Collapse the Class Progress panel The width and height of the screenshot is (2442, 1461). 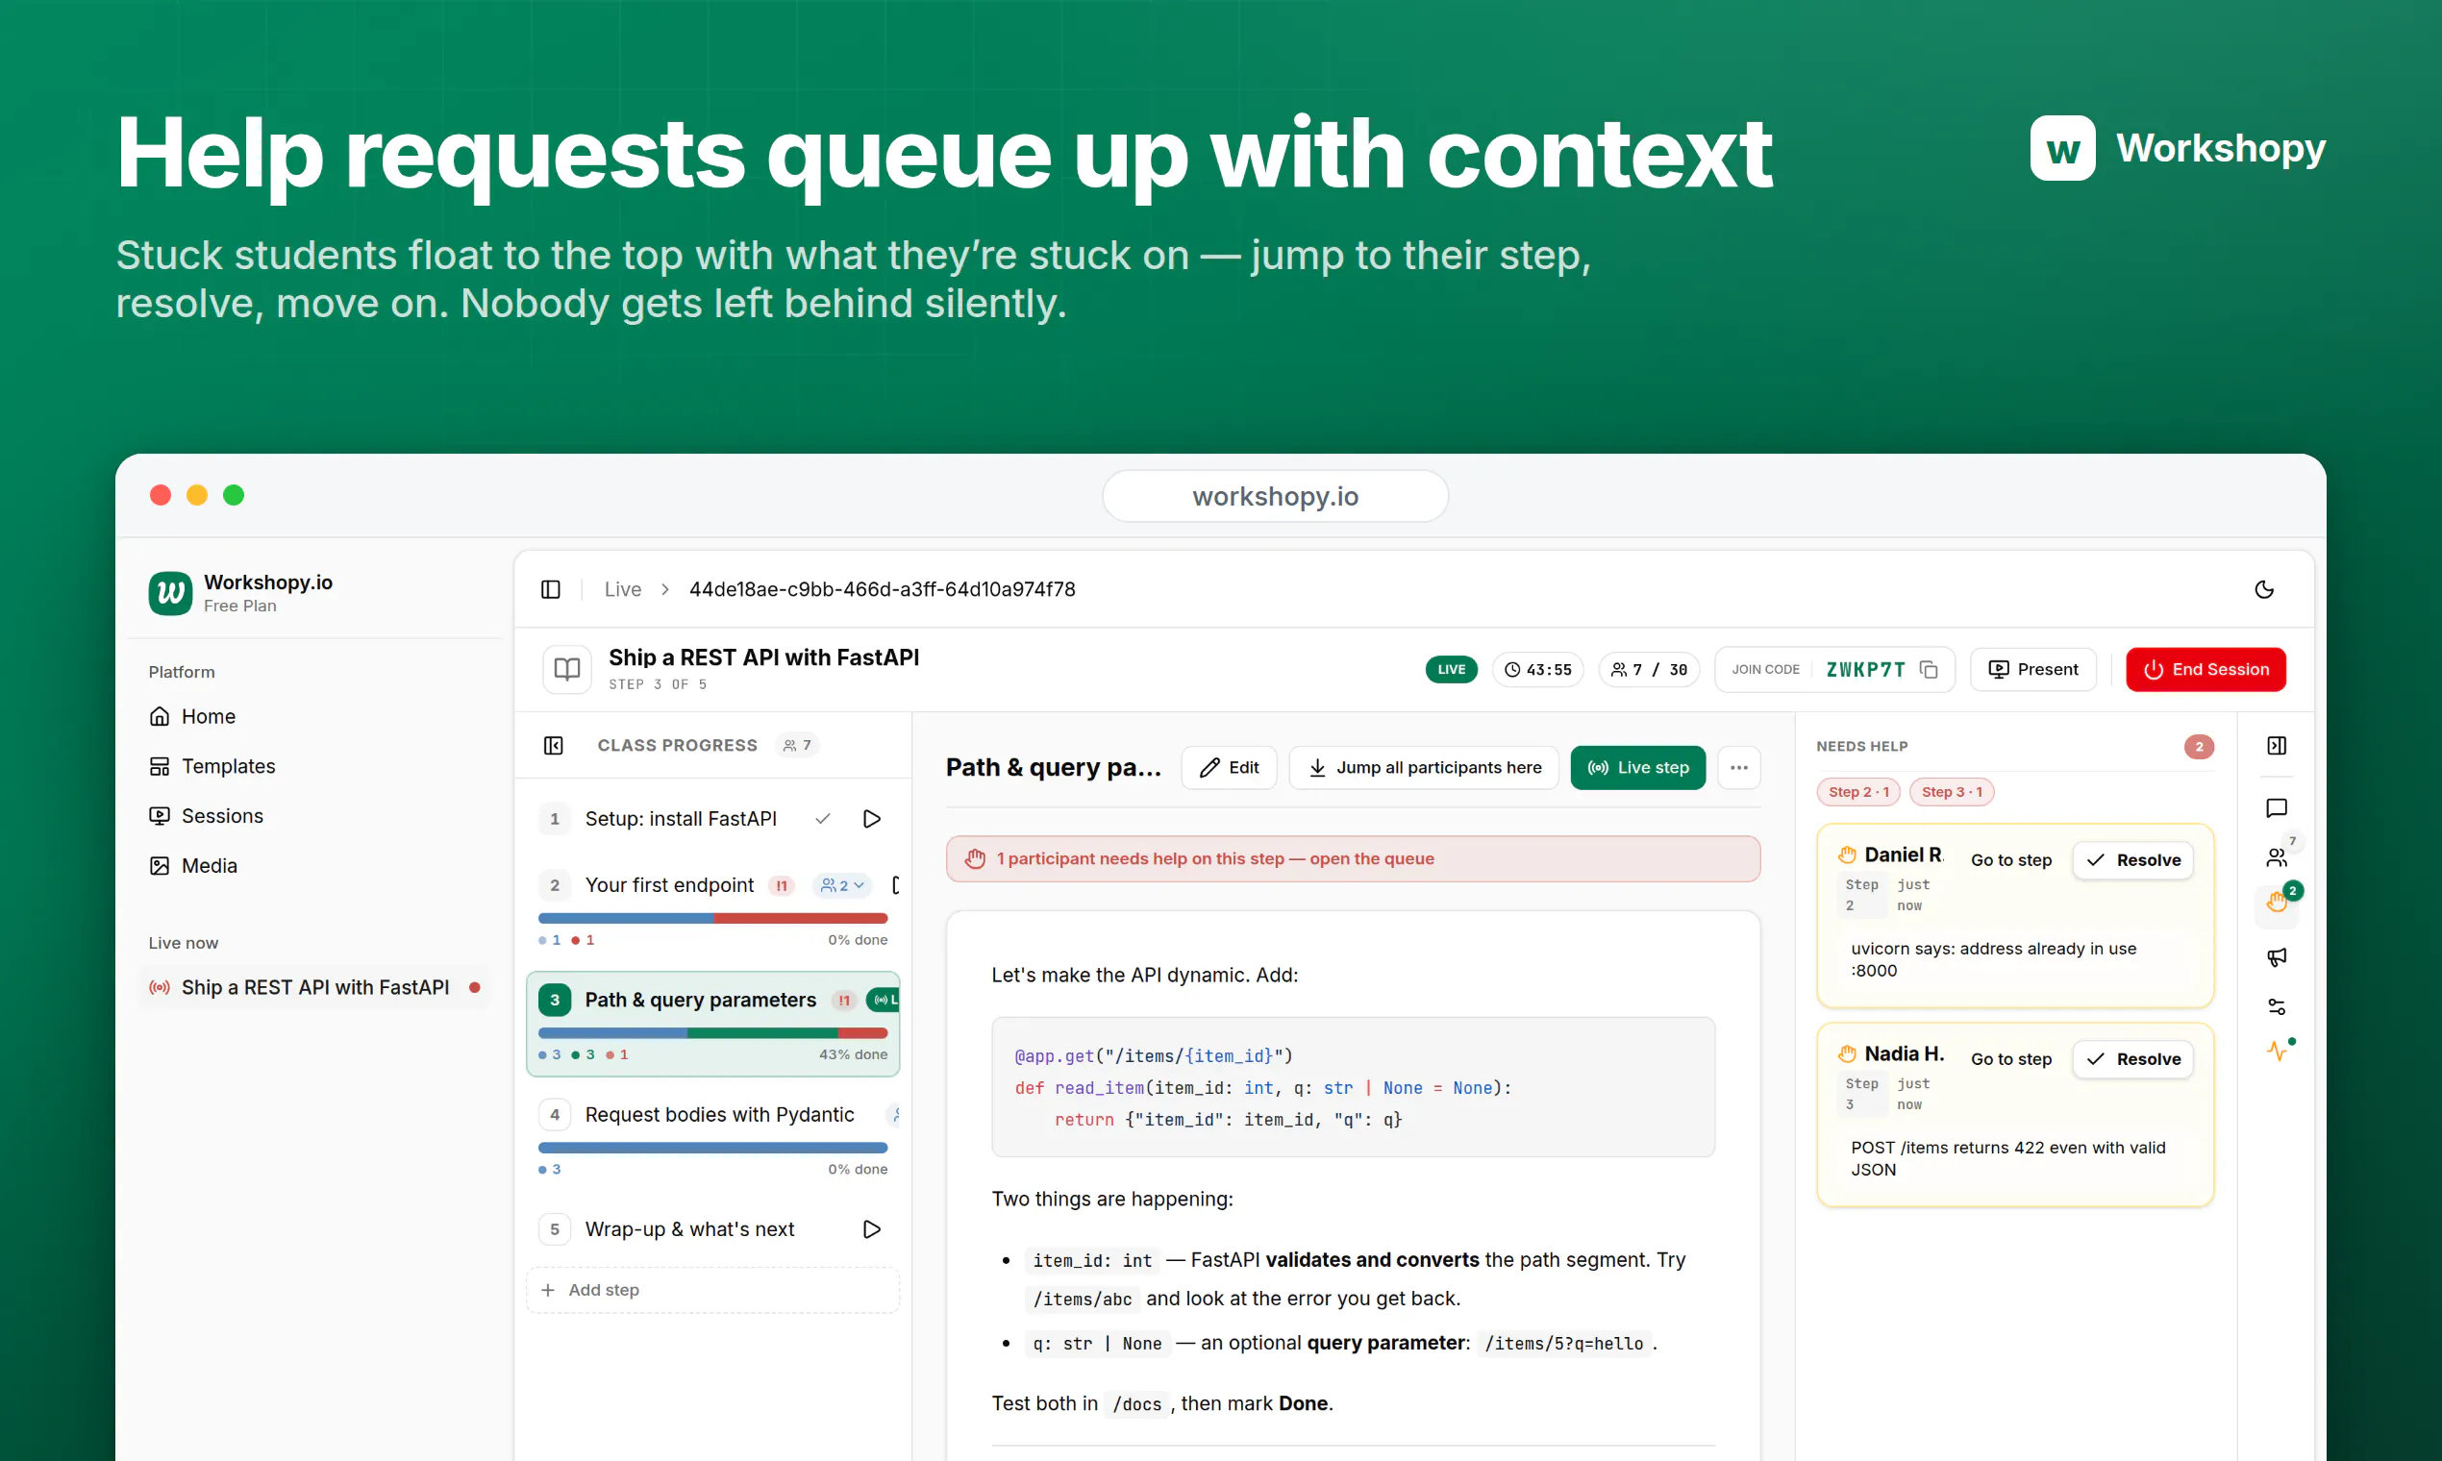click(554, 745)
